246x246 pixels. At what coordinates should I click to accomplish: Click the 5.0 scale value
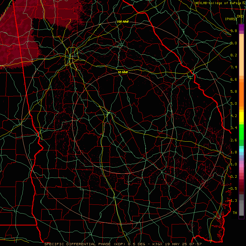click(234, 104)
